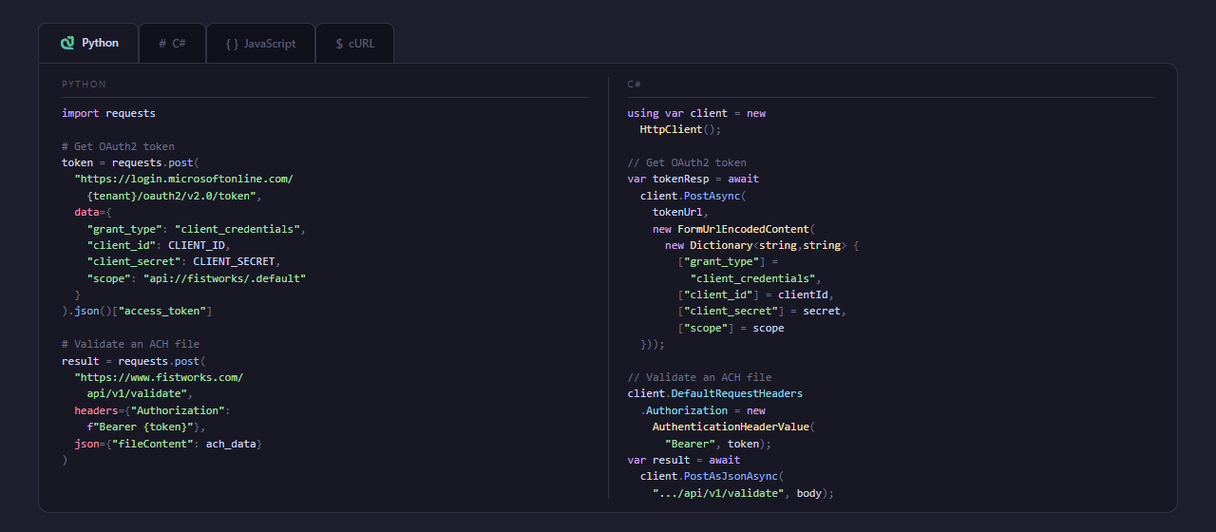
Task: Open the C# code tab
Action: pos(179,44)
